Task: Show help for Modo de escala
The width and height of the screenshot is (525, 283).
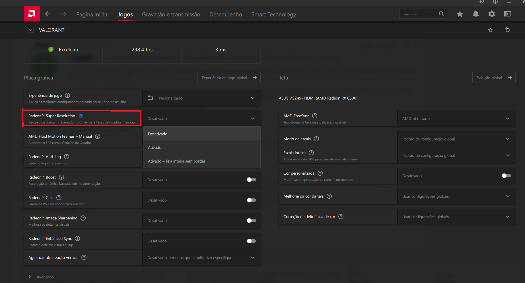Action: point(316,139)
